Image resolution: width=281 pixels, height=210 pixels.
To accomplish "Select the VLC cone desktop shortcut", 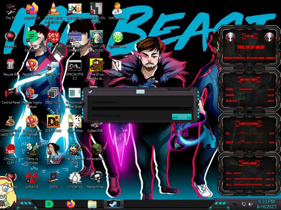I will click(x=53, y=13).
